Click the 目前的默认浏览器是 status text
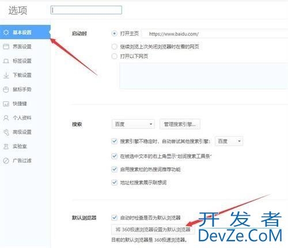The width and height of the screenshot is (288, 248). (x=149, y=240)
